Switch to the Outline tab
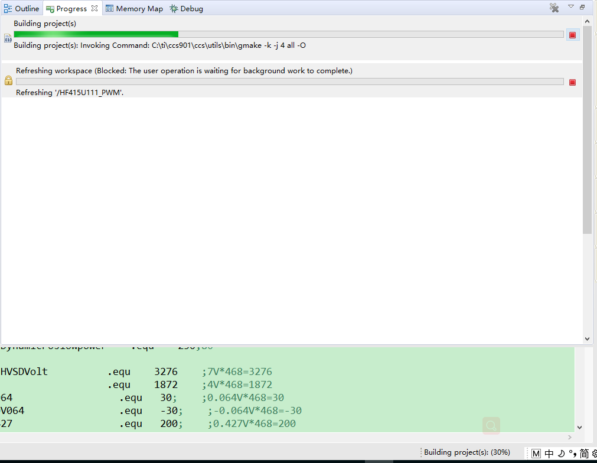Image resolution: width=597 pixels, height=463 pixels. [22, 8]
